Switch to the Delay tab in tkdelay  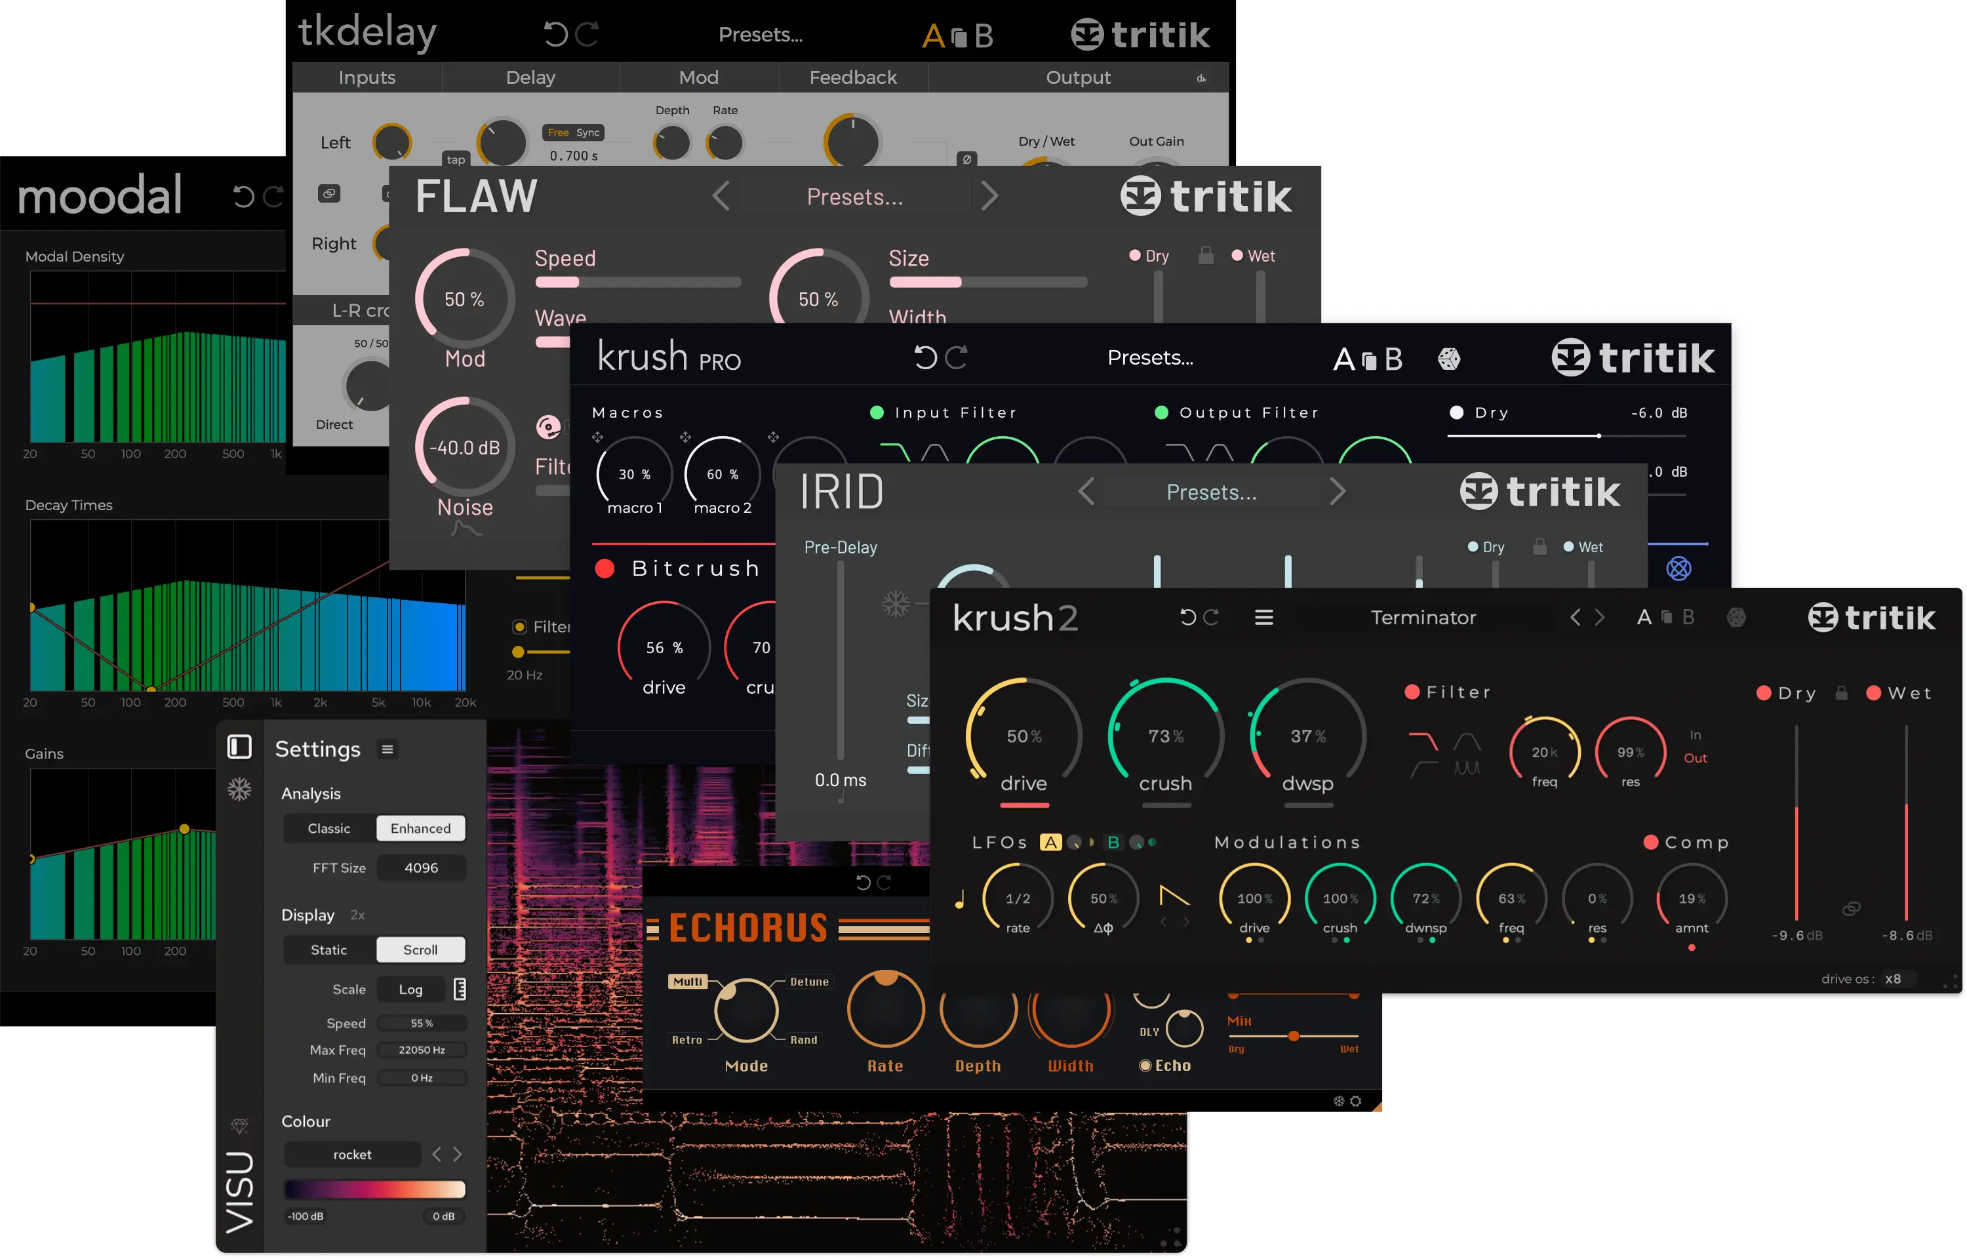[x=530, y=77]
